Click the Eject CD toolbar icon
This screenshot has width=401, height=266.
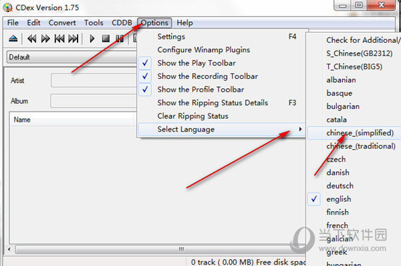tap(13, 39)
